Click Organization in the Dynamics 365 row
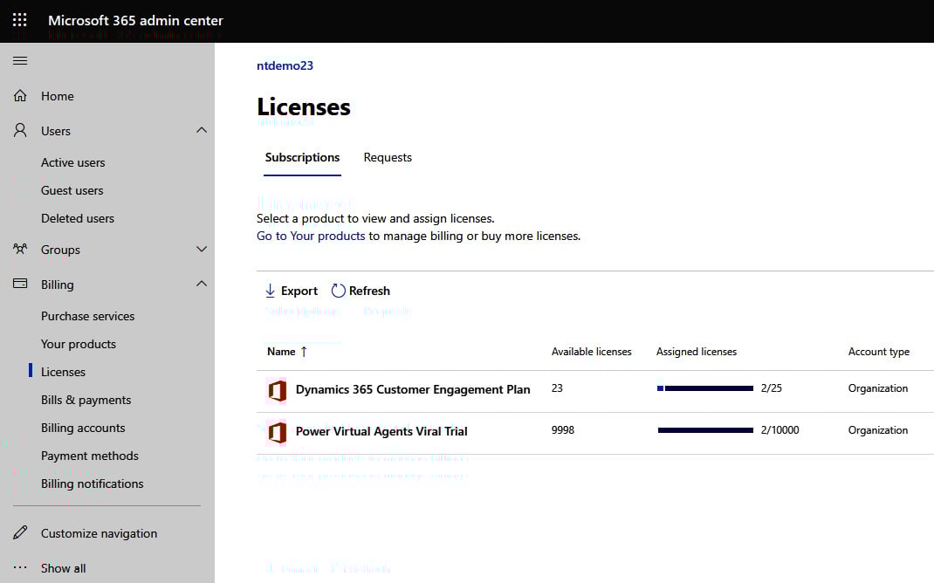The image size is (934, 583). 878,388
